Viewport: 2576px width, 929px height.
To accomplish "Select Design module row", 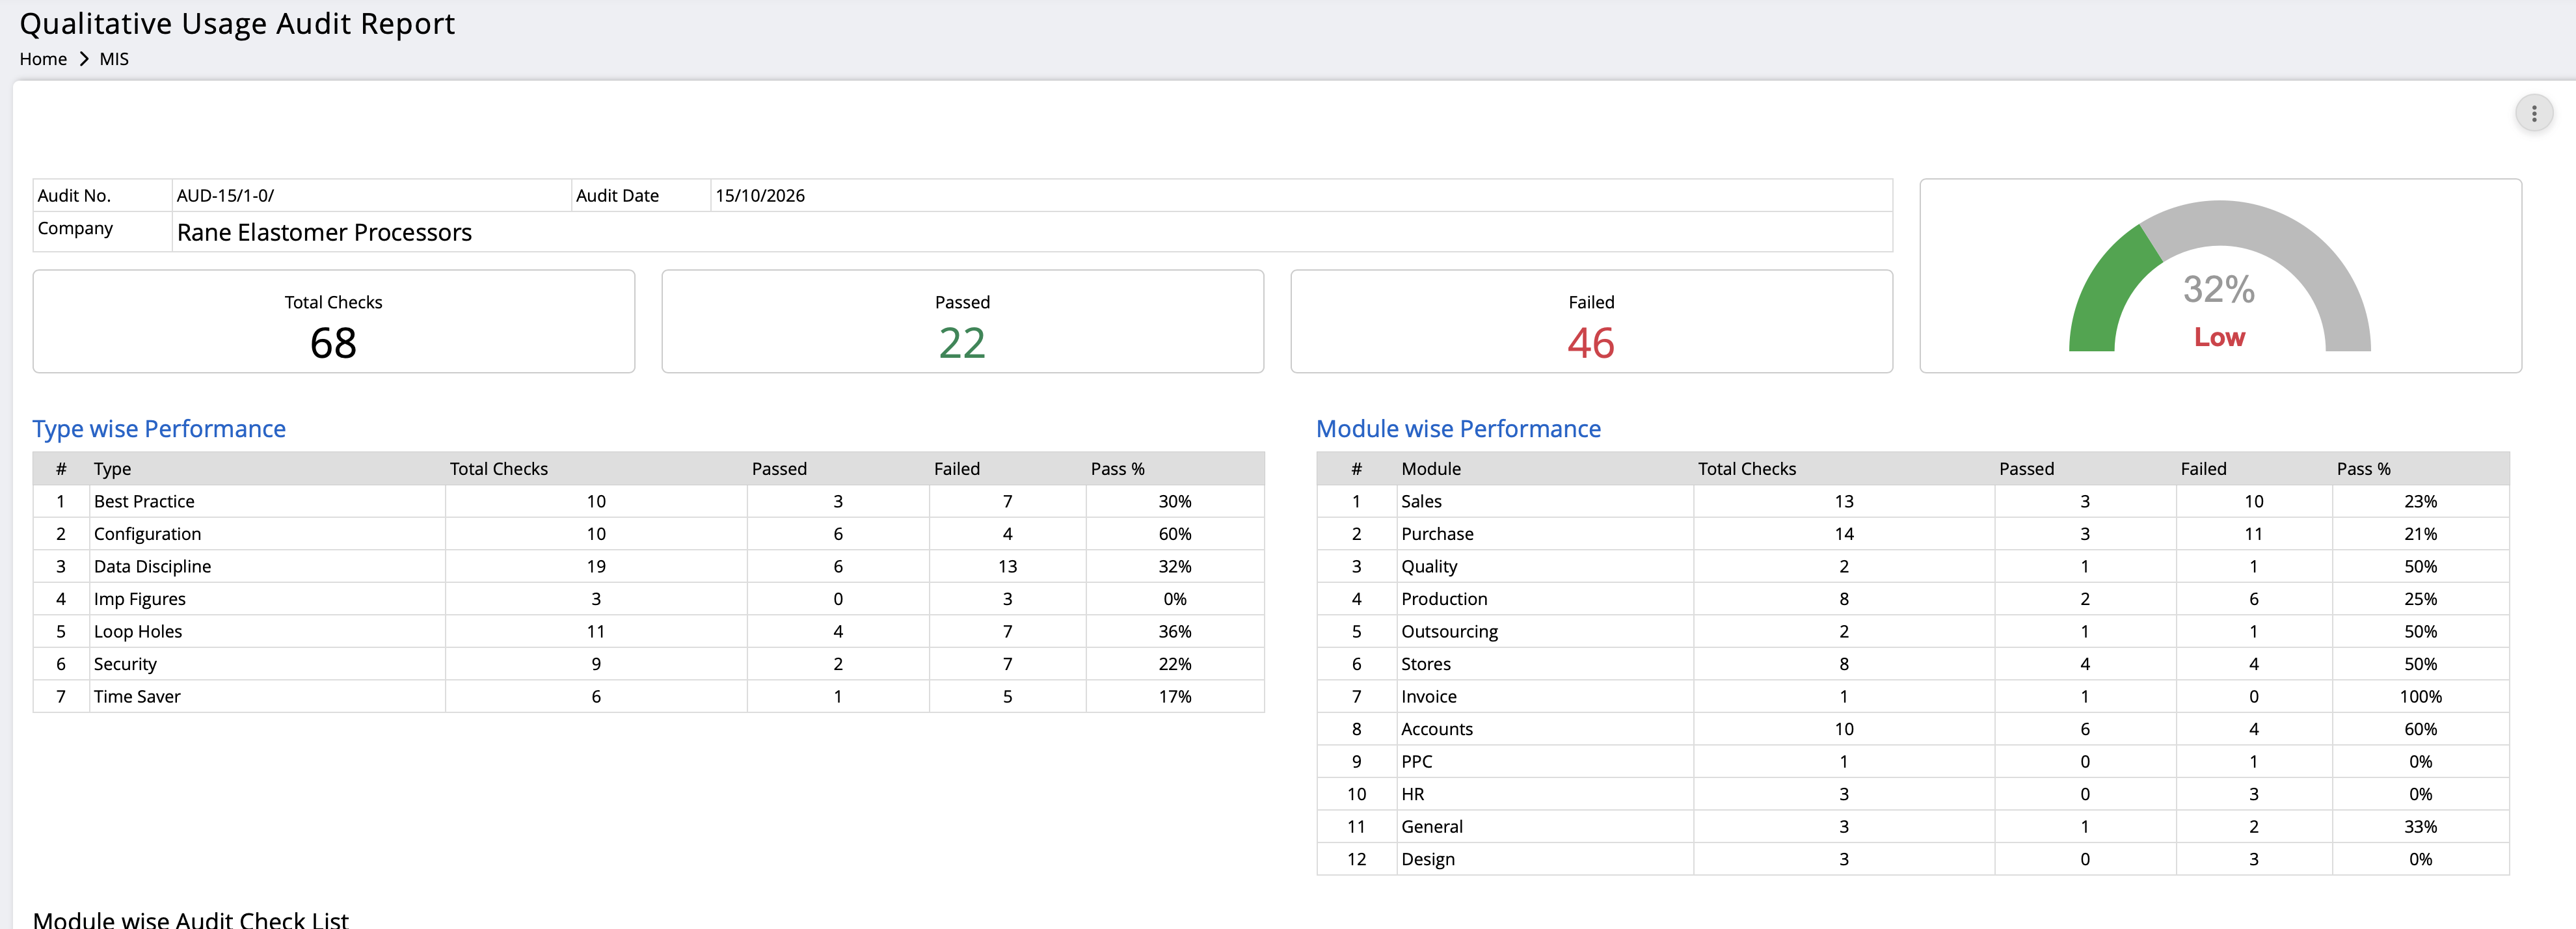I will coord(1912,859).
